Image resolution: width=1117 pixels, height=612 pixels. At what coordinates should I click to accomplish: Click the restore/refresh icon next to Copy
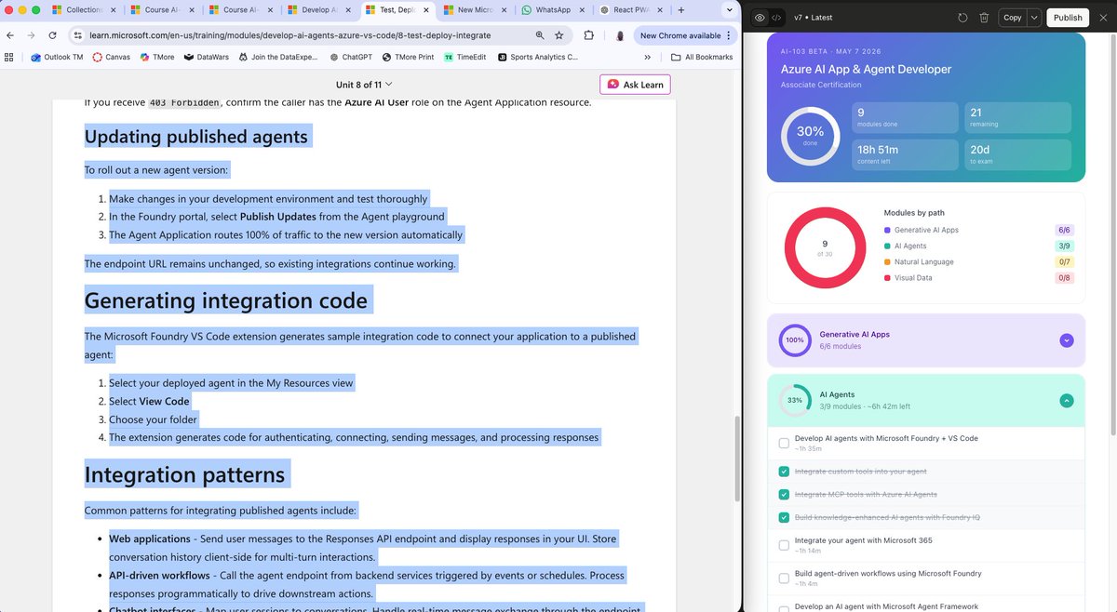point(962,17)
